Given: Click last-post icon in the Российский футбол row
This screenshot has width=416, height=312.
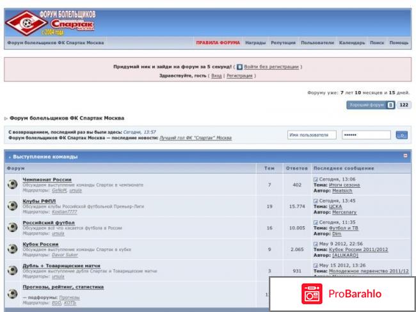Looking at the screenshot, I should click(x=316, y=222).
